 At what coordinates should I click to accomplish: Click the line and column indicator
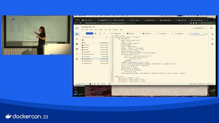(193, 84)
